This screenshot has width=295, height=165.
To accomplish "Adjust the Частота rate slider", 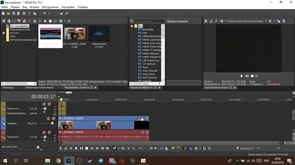I will [x=38, y=147].
